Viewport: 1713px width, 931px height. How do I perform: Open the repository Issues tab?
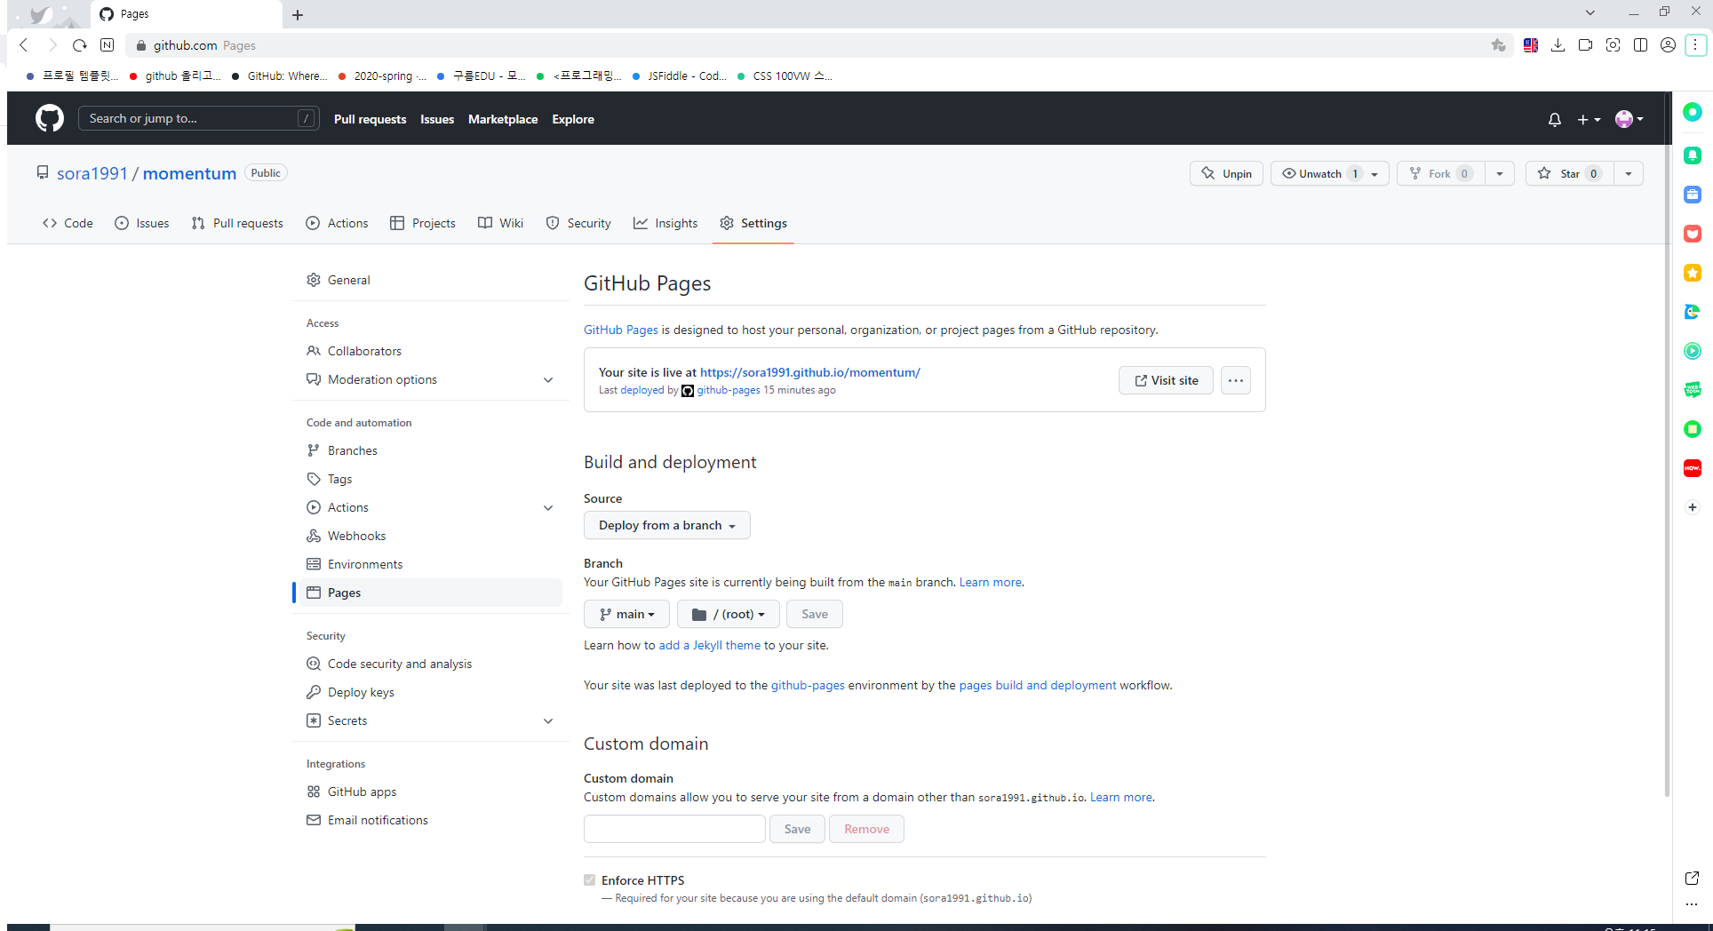[142, 223]
